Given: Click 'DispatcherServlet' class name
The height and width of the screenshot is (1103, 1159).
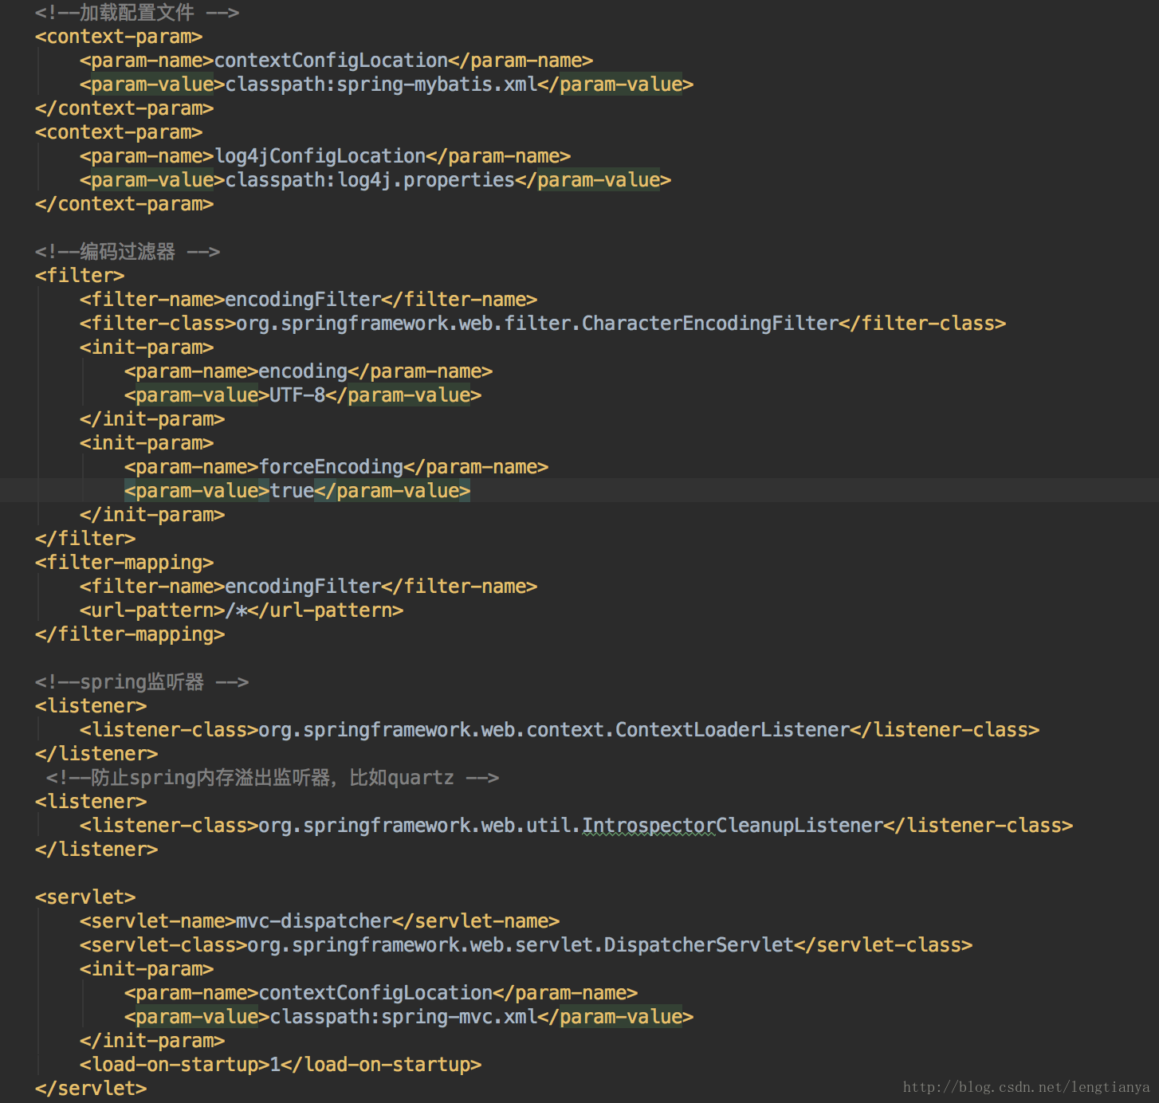Looking at the screenshot, I should (x=699, y=945).
